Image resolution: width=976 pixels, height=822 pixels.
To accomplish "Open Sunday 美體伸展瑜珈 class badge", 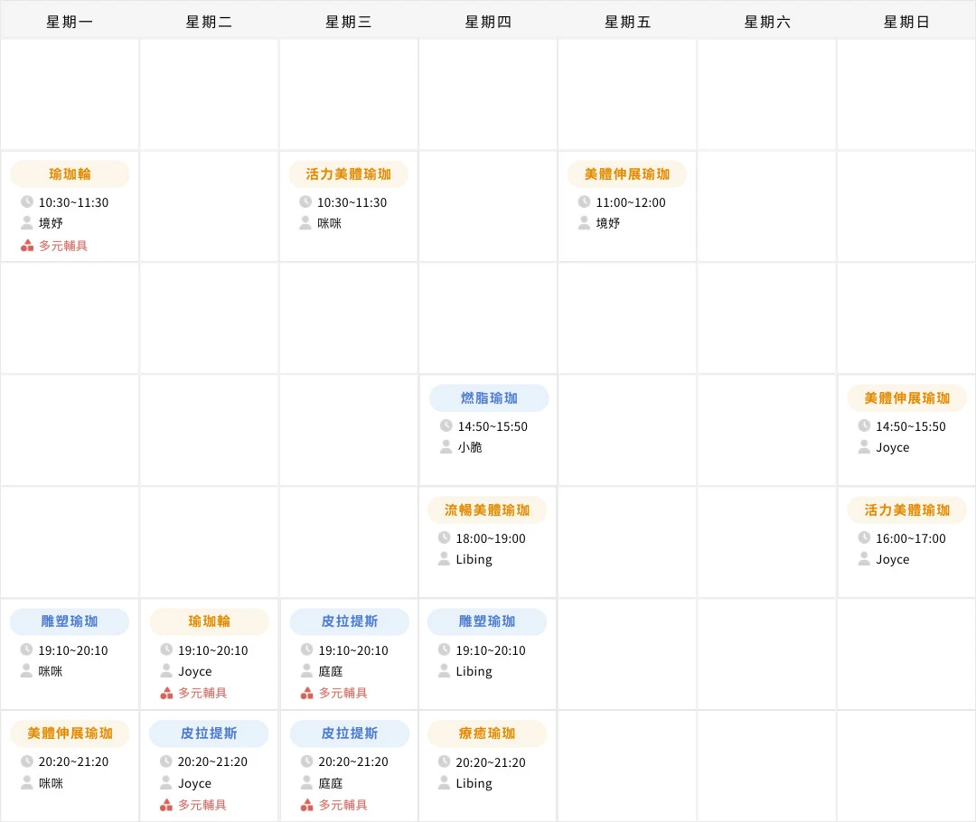I will pyautogui.click(x=907, y=398).
